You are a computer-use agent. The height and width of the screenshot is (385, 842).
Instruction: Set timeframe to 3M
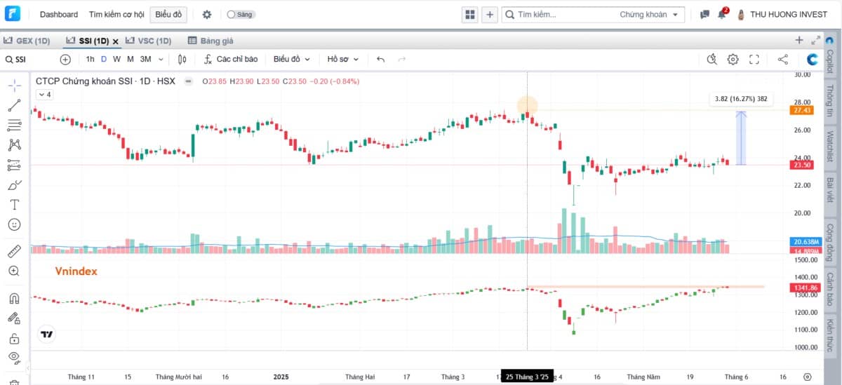[x=145, y=60]
